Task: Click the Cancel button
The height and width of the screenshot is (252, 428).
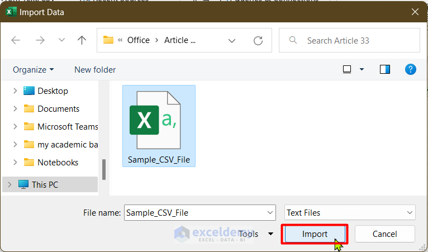Action: tap(384, 234)
